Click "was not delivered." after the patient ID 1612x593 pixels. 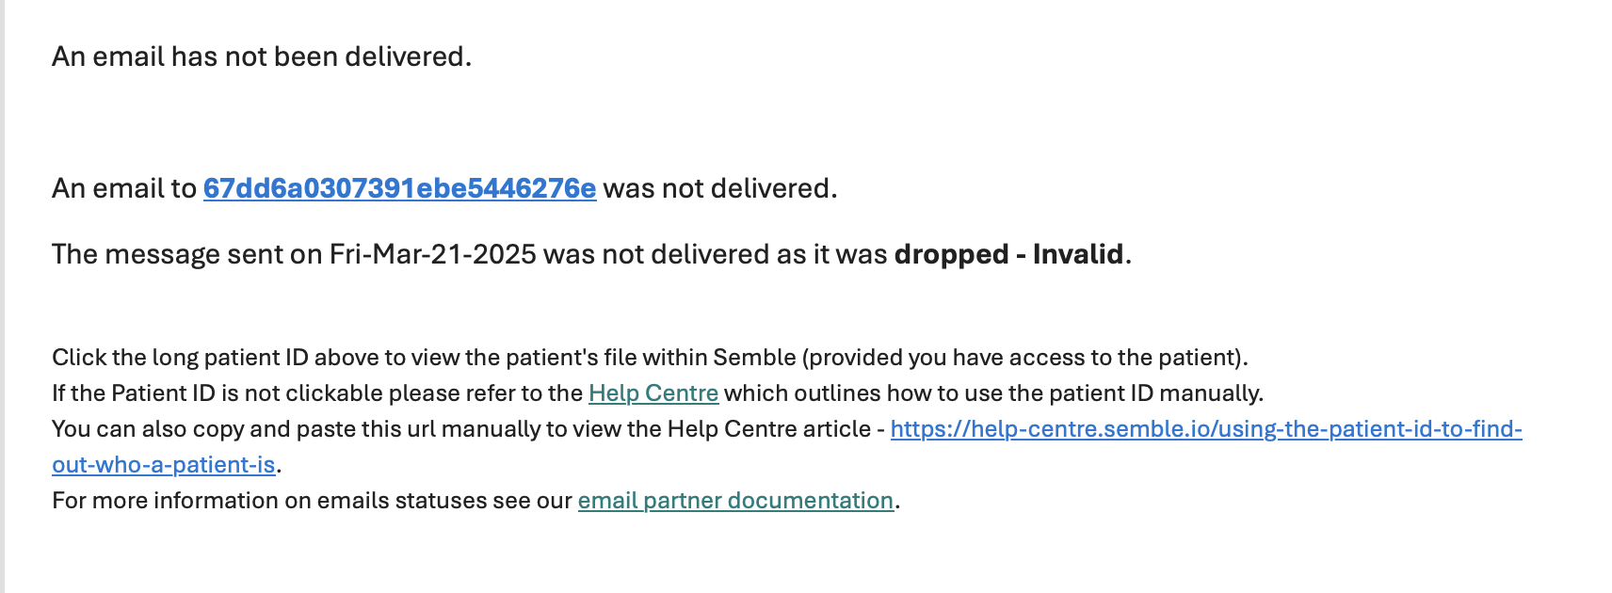(x=719, y=189)
